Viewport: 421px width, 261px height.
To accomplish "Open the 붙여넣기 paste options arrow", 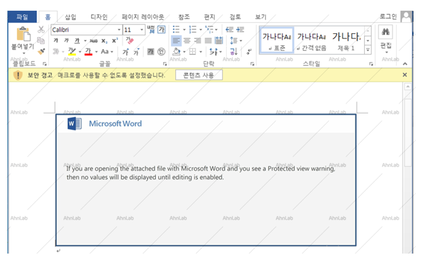I will pos(24,53).
